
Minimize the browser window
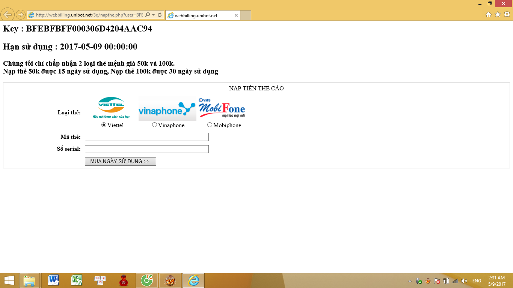[480, 3]
